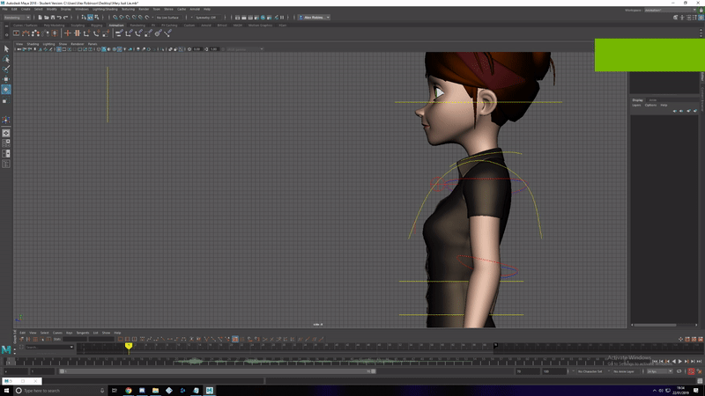705x396 pixels.
Task: Activate the Move tool in toolbox
Action: pos(6,79)
